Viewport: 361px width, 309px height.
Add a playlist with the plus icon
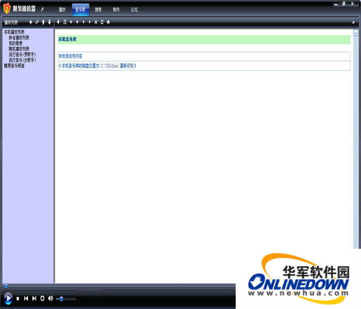coord(30,22)
